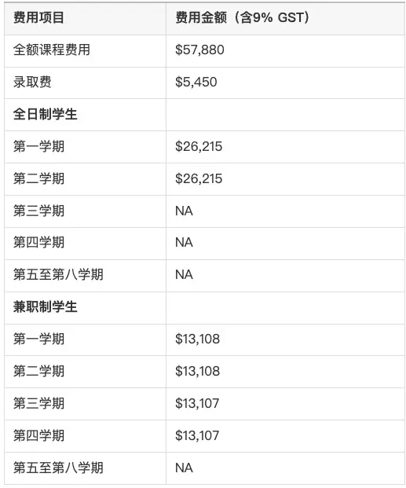
Task: Click the 全日制学生 section heading
Action: click(45, 114)
